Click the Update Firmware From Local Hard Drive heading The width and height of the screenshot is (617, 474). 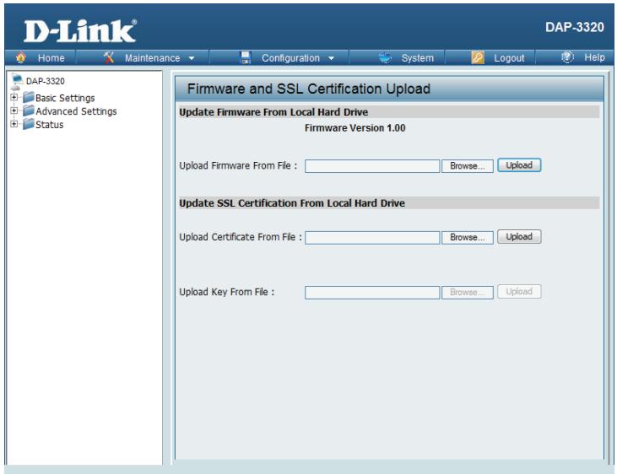[273, 112]
